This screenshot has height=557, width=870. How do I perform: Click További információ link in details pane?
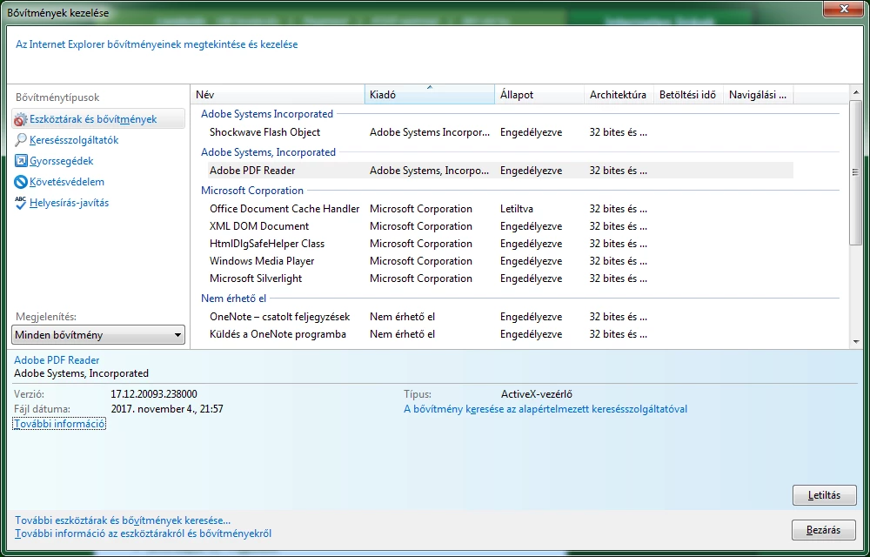point(59,424)
